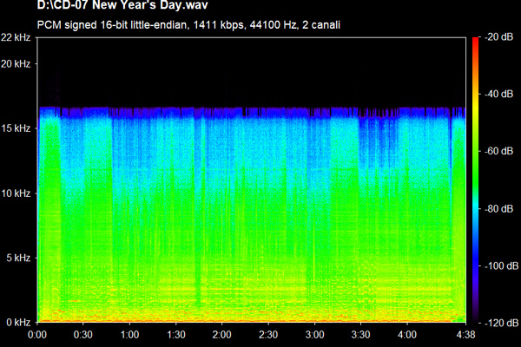Click the '0:30' time axis label
This screenshot has width=521, height=347.
click(x=83, y=334)
